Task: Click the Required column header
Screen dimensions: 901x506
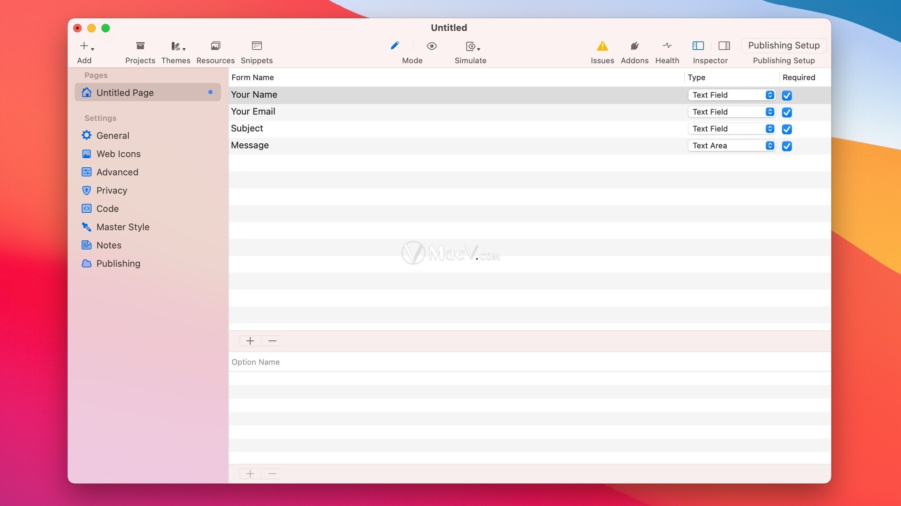Action: [805, 77]
